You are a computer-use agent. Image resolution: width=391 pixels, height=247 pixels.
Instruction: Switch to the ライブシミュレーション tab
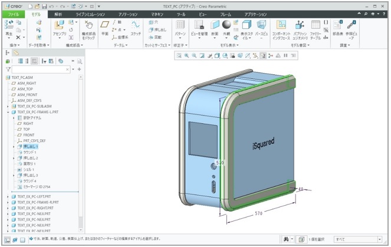pos(90,15)
